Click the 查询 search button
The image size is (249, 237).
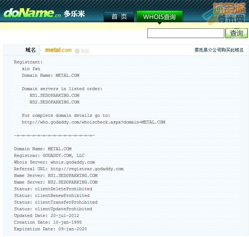pyautogui.click(x=236, y=33)
